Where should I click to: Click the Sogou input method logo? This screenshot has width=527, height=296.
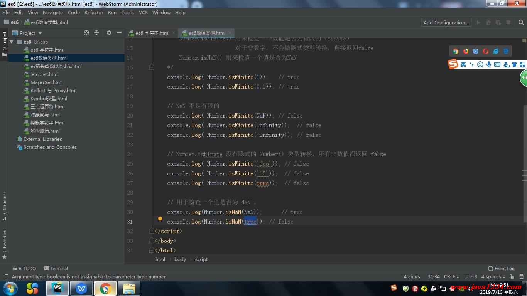453,64
